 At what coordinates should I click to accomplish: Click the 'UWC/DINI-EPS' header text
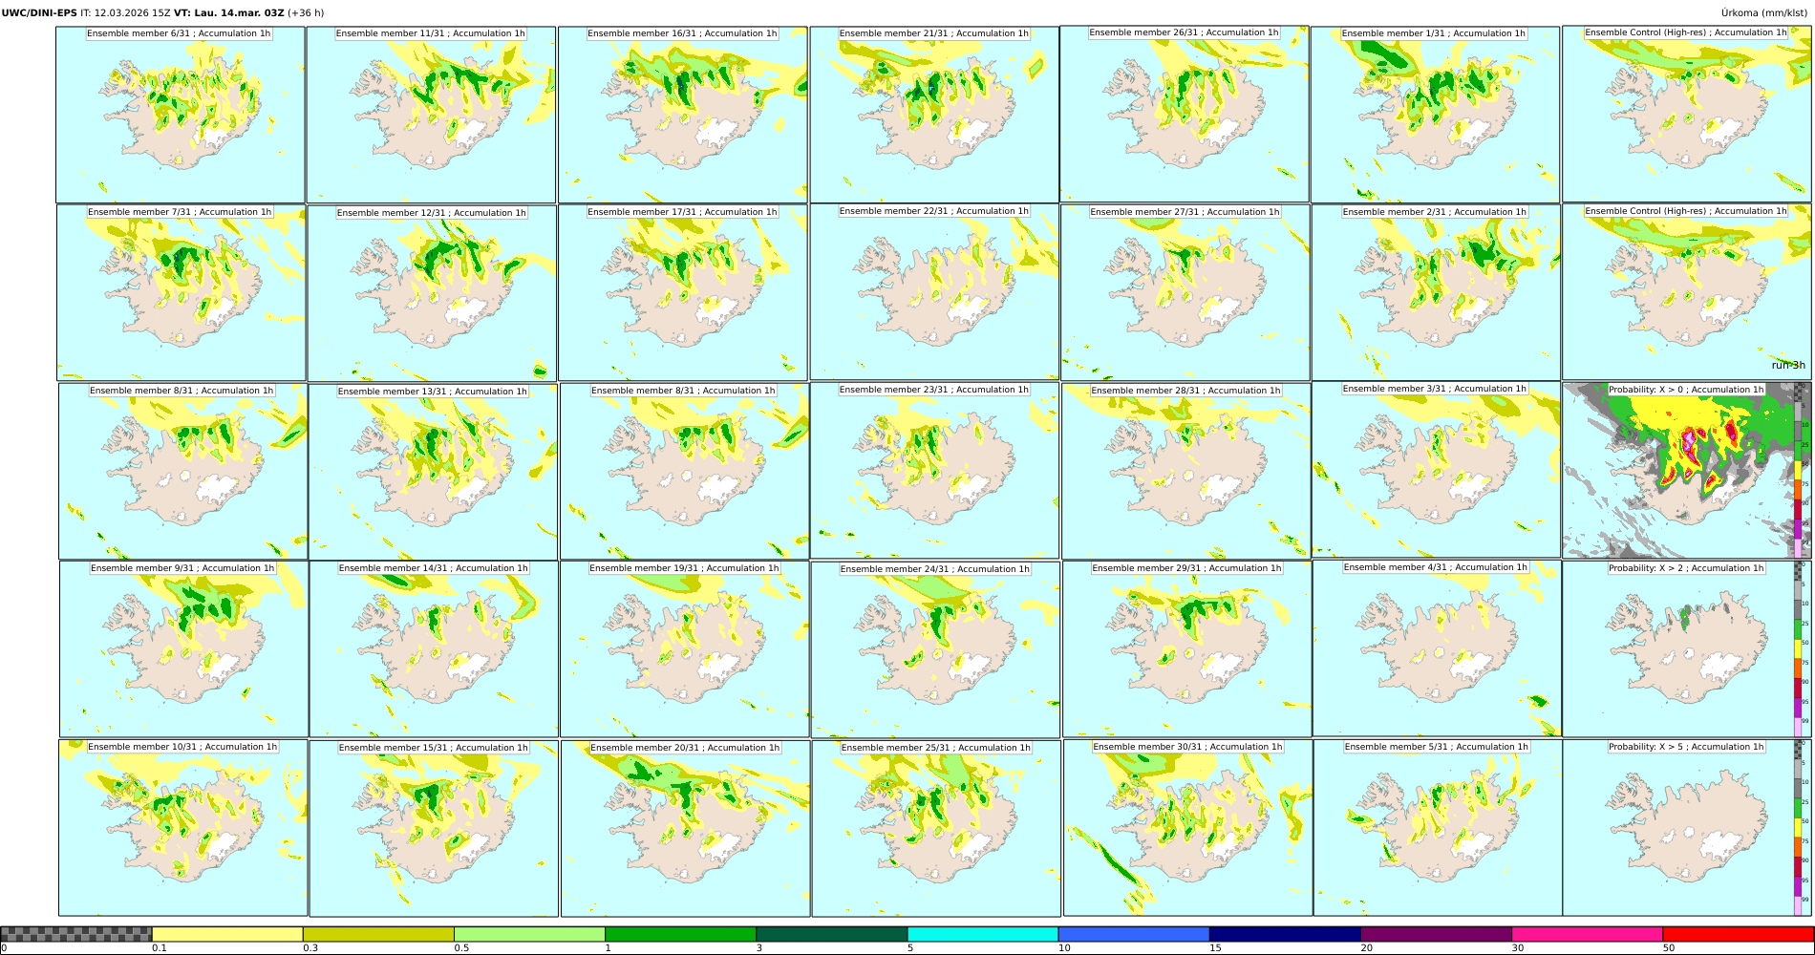tap(39, 12)
